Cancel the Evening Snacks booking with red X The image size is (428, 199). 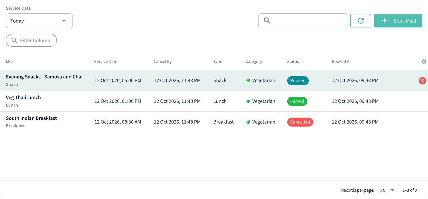422,80
